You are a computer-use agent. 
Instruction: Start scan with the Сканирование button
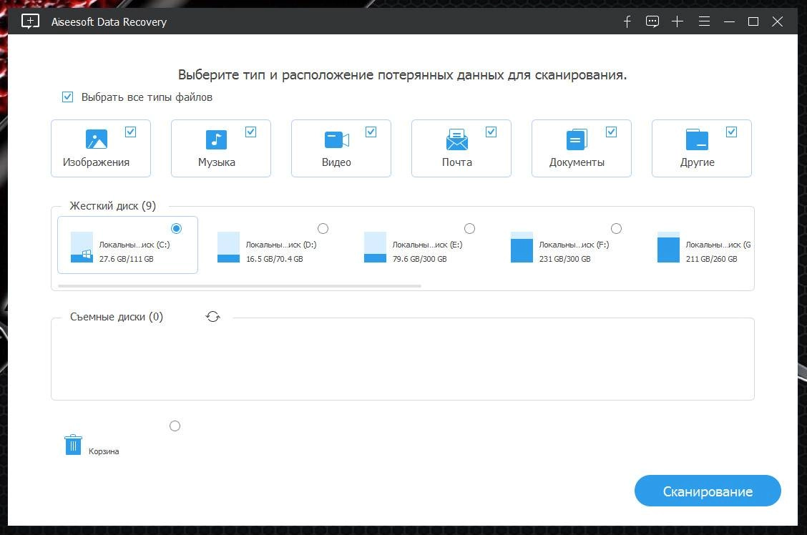tap(708, 491)
